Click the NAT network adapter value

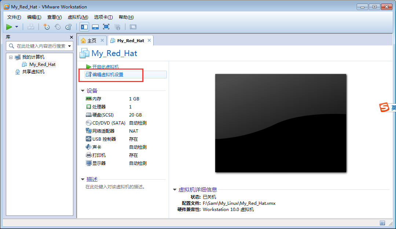point(133,131)
